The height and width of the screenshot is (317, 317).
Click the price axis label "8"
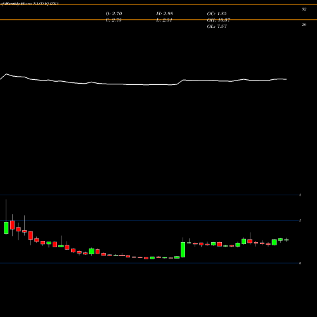(301, 195)
